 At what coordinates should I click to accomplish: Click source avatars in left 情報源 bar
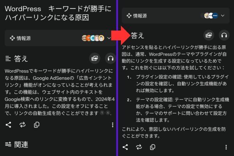(93, 38)
